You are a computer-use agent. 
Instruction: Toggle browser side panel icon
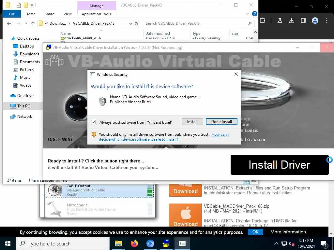coord(303,21)
